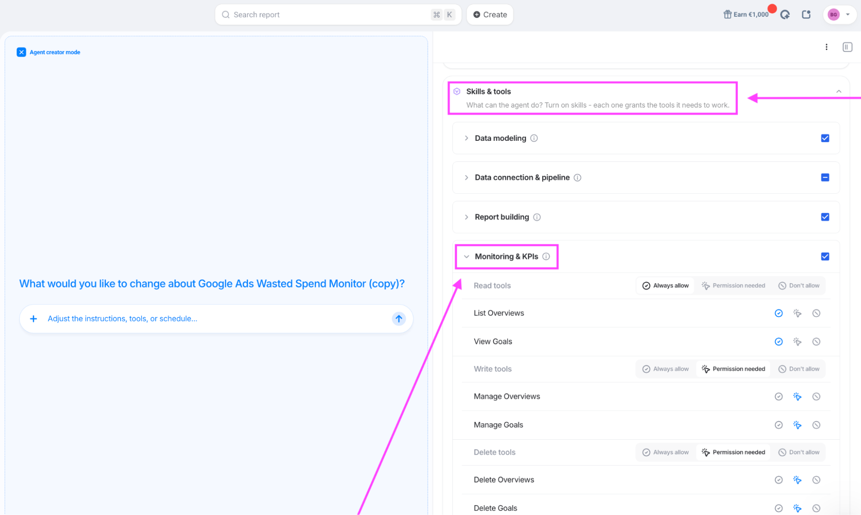This screenshot has width=861, height=515.
Task: Close Agent creator mode with X icon
Action: click(21, 52)
